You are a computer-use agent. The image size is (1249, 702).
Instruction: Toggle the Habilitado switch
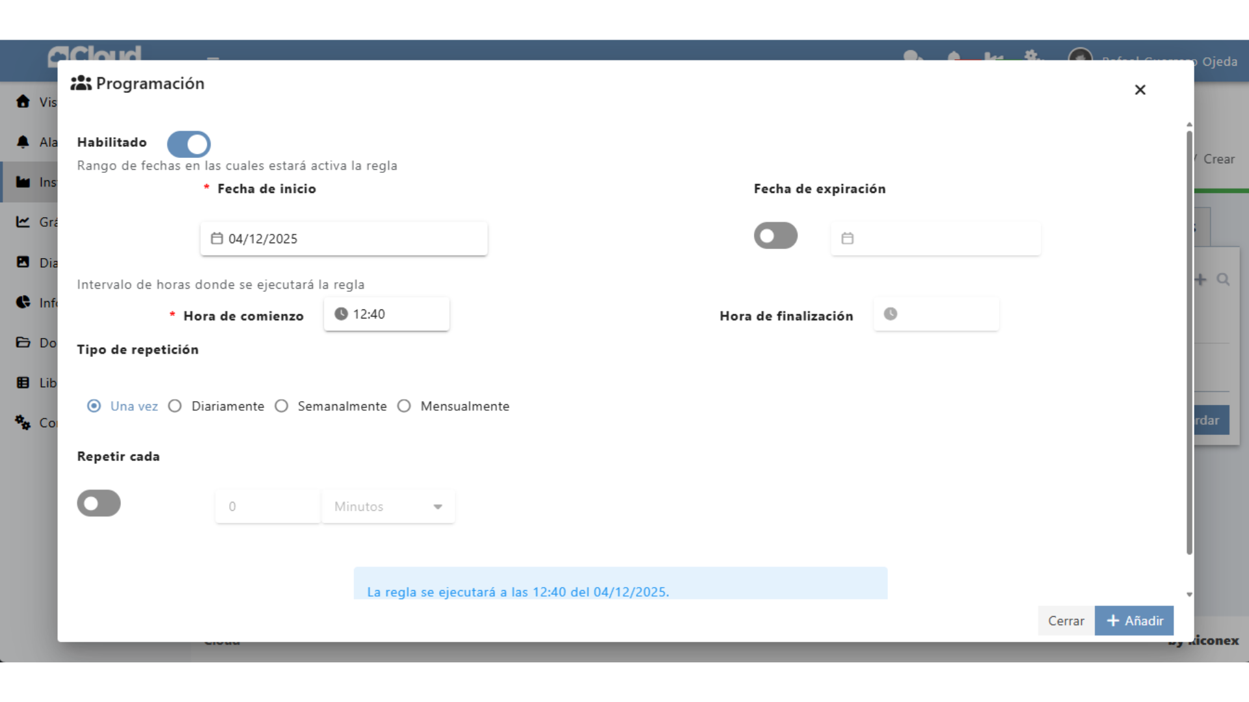(x=189, y=144)
